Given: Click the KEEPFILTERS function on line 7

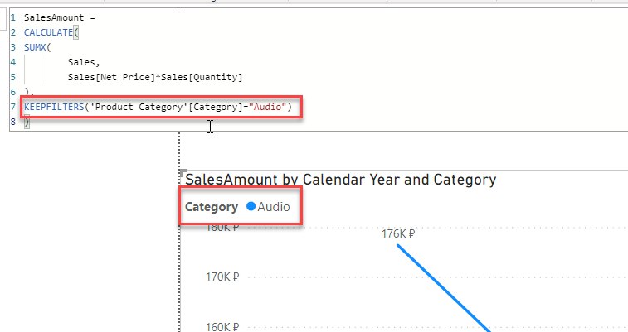Looking at the screenshot, I should [54, 107].
